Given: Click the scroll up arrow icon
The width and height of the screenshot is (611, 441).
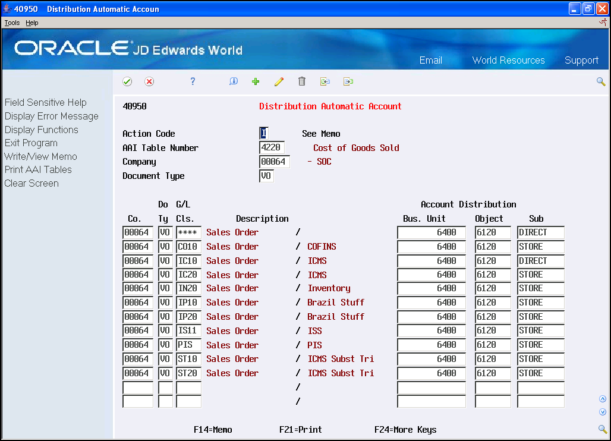Looking at the screenshot, I should [x=603, y=399].
